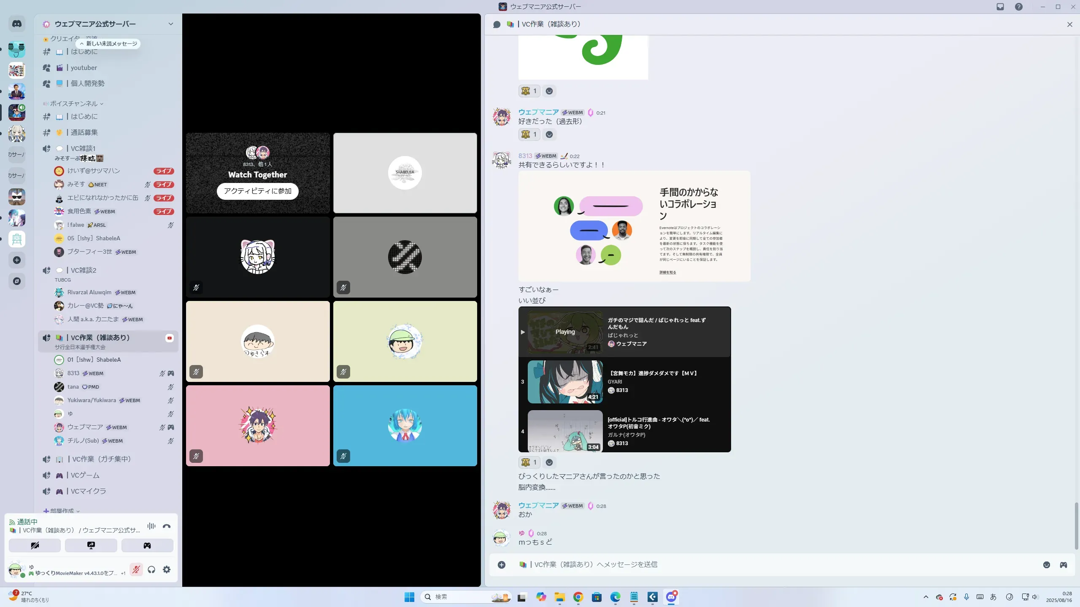Toggle microphone mute in user panel
1080x607 pixels.
point(136,569)
